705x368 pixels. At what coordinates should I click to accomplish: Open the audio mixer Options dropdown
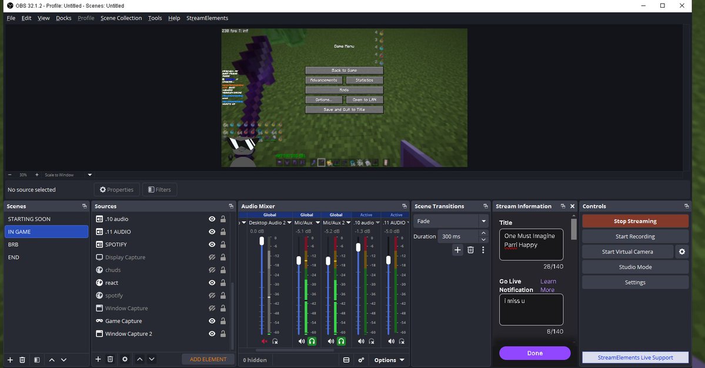389,360
